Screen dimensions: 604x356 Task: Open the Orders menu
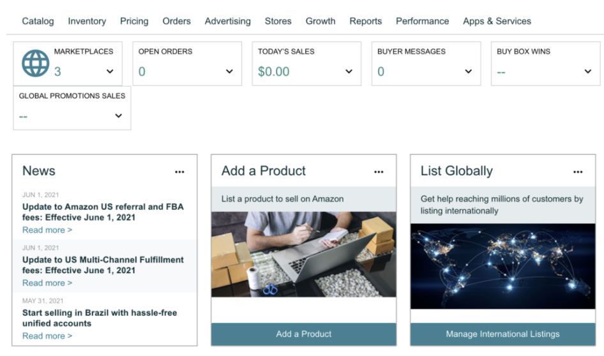[x=176, y=21]
